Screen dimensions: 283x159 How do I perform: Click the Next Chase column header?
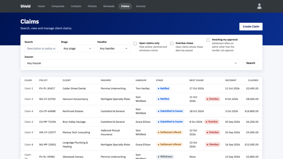(196, 80)
